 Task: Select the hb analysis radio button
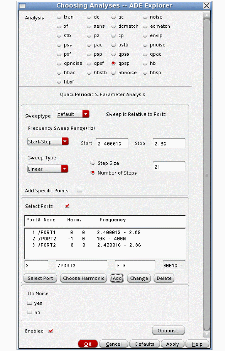coord(145,63)
